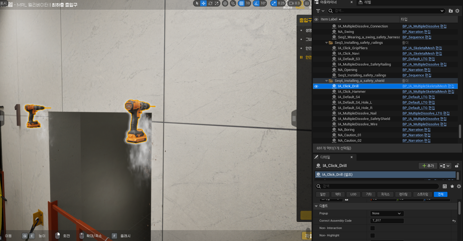Open BP_IA_MultipleSkeletalMesh edit link for IA_Click_Drill

click(428, 86)
